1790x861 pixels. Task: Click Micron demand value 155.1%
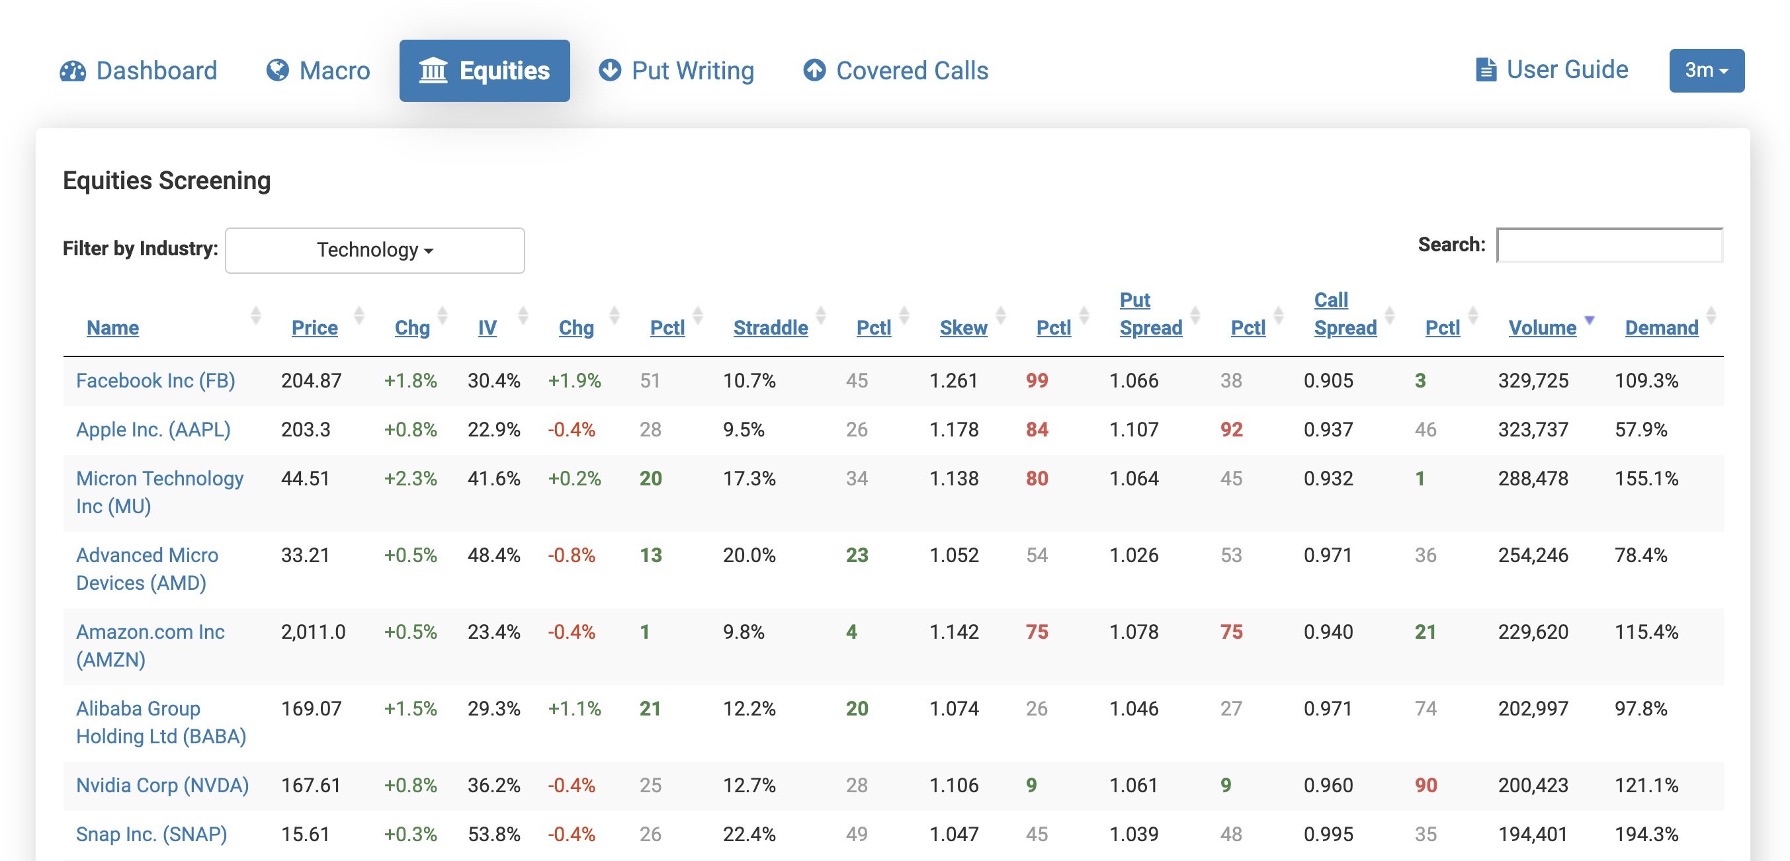(1646, 478)
